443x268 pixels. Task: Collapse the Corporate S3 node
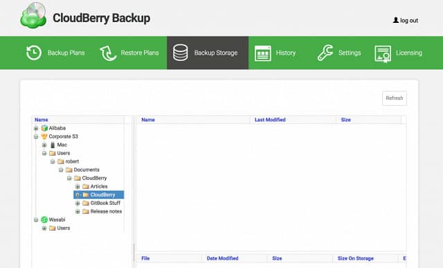[36, 136]
